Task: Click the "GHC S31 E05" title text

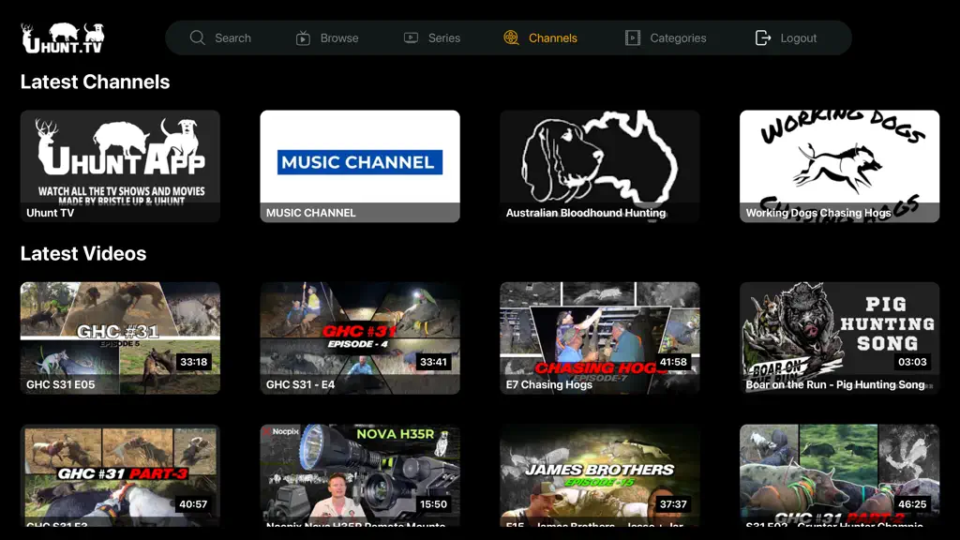Action: click(x=61, y=384)
